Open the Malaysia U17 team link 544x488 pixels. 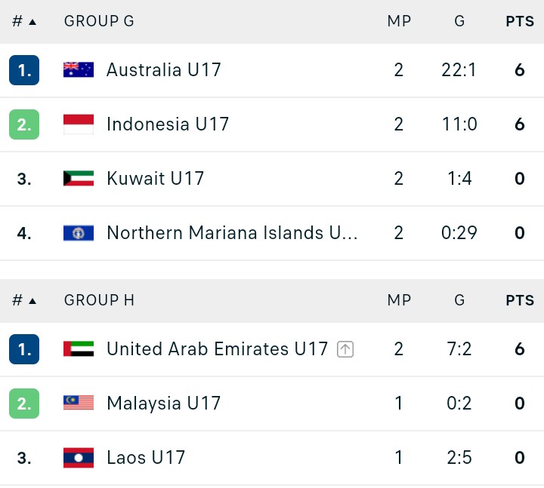164,403
